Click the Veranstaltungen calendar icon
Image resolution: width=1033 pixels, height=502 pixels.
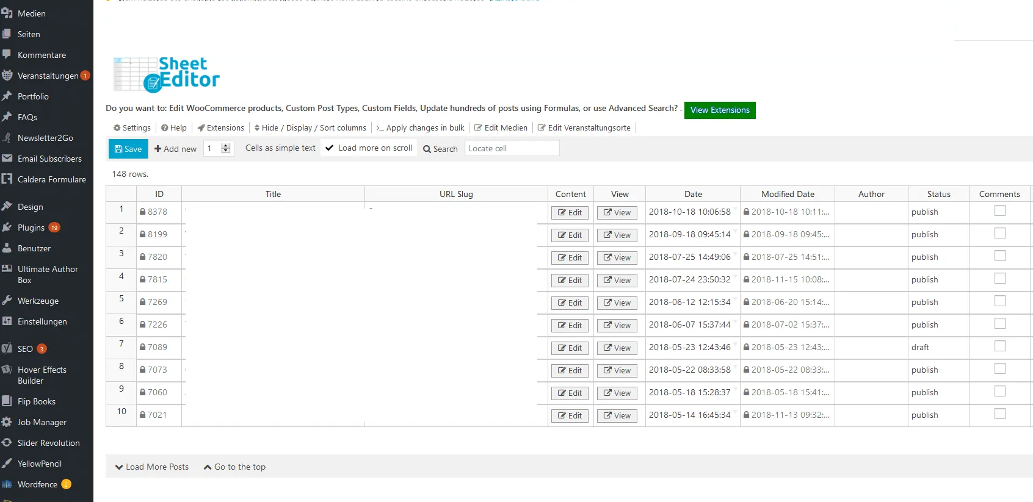coord(7,75)
